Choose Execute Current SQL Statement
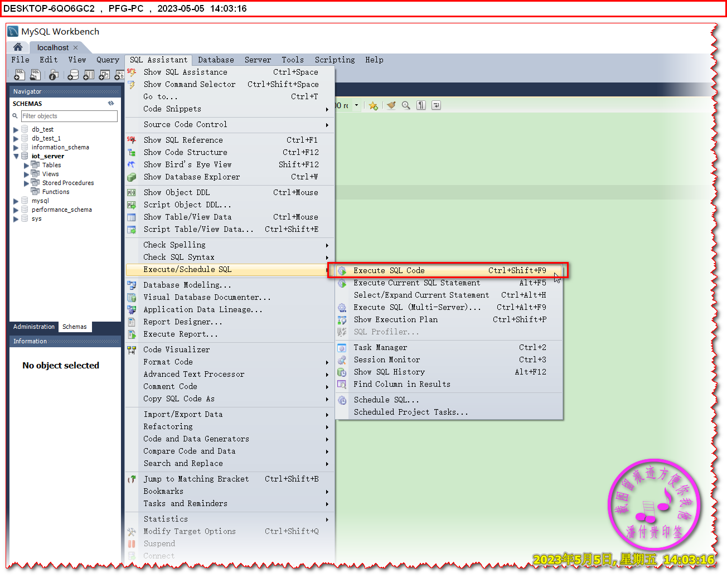Viewport: 727px width, 578px height. tap(449, 283)
